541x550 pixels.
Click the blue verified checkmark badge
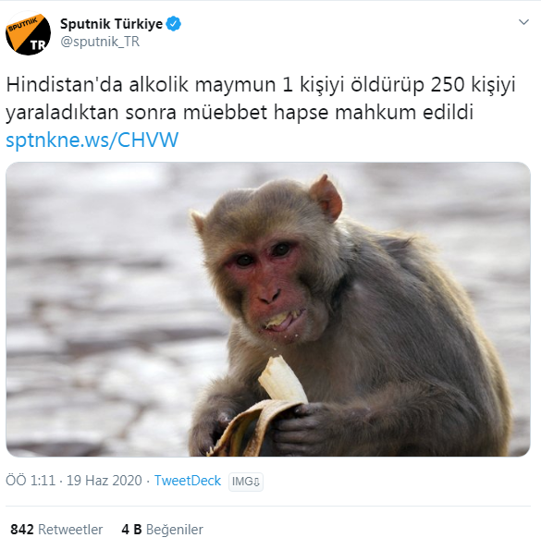(x=173, y=24)
